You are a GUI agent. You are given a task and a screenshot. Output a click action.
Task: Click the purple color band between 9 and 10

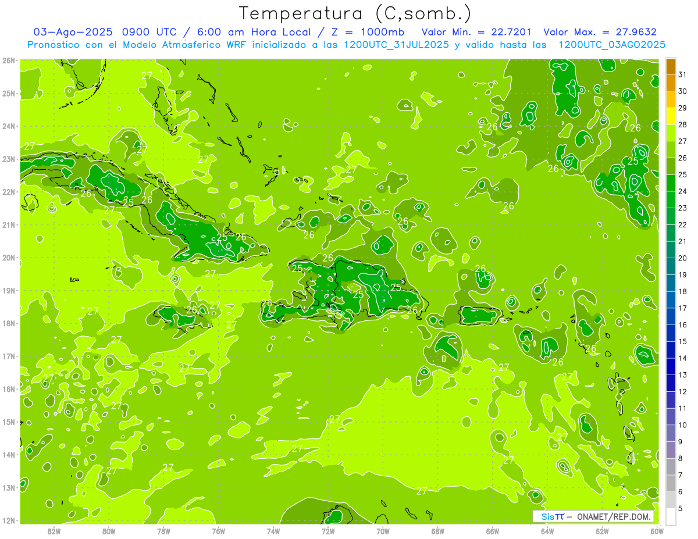(671, 433)
